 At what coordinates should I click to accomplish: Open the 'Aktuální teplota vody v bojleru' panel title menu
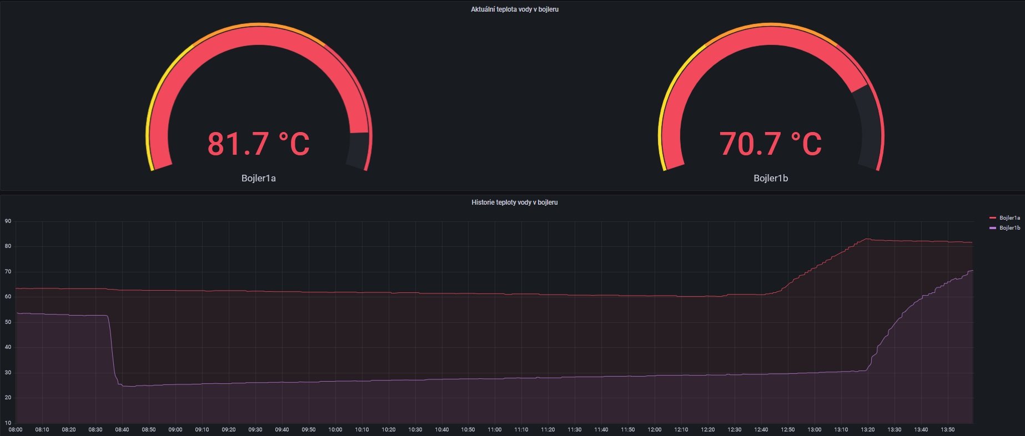(x=514, y=9)
